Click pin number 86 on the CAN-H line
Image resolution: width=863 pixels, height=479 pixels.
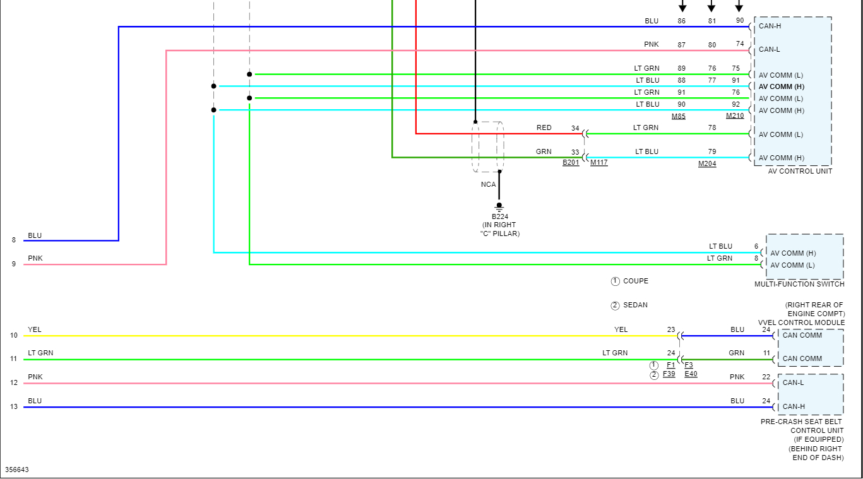[681, 21]
